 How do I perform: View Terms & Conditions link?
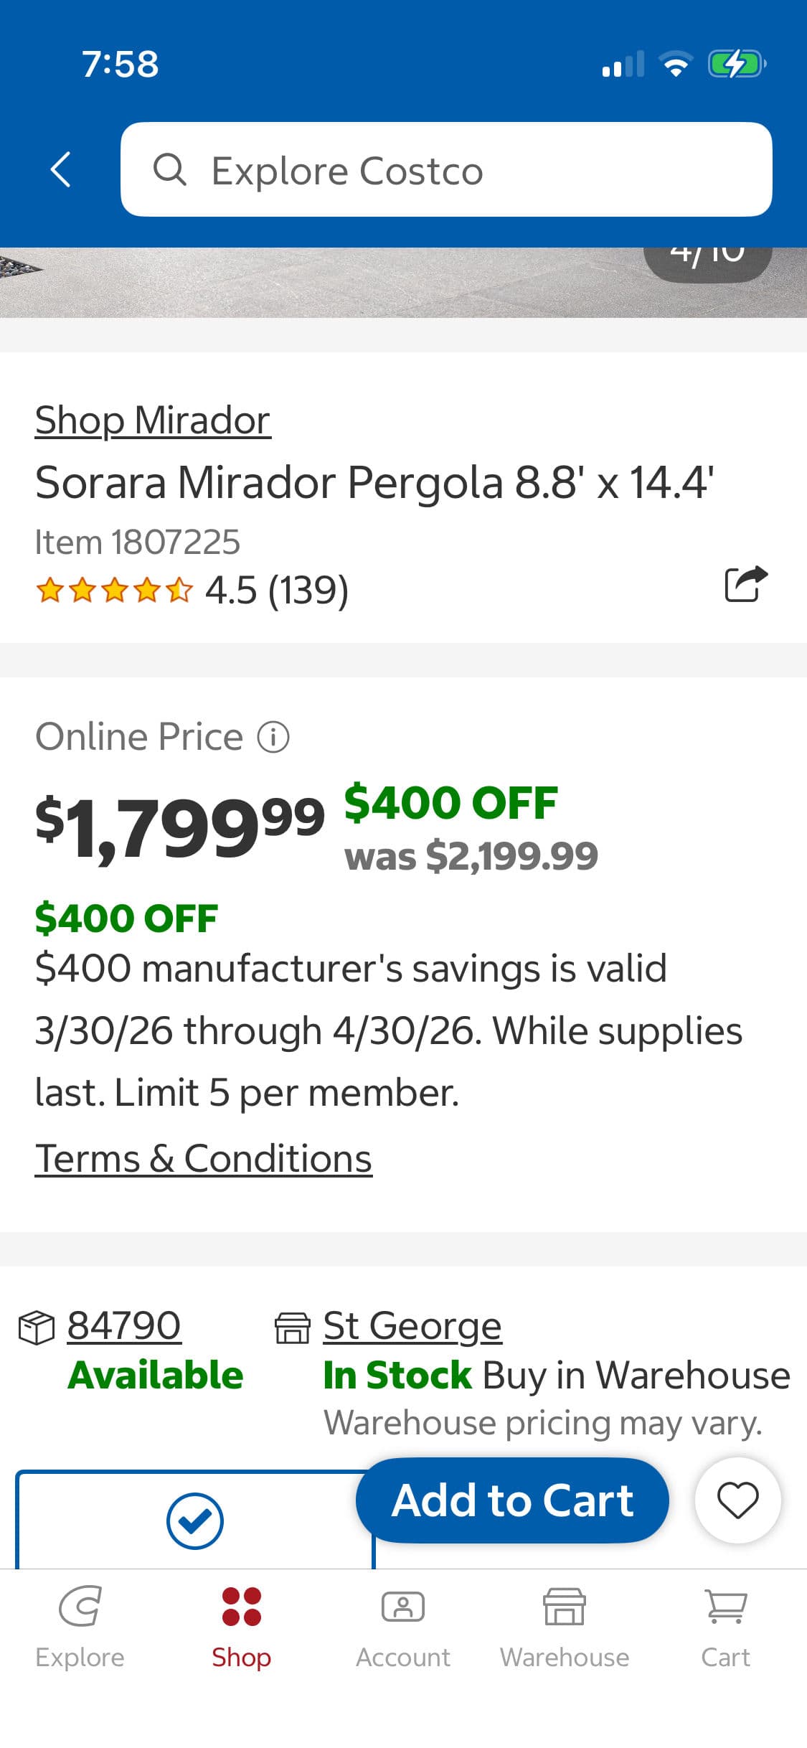(x=204, y=1159)
